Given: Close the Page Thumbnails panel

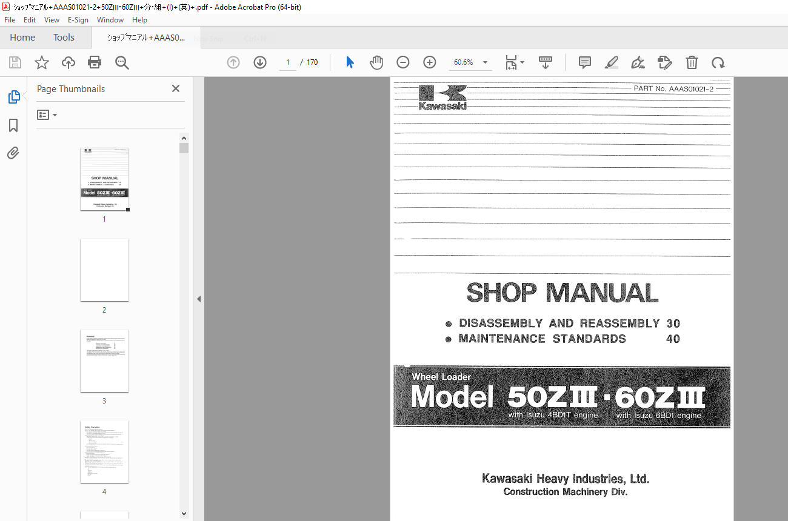Looking at the screenshot, I should tap(176, 88).
